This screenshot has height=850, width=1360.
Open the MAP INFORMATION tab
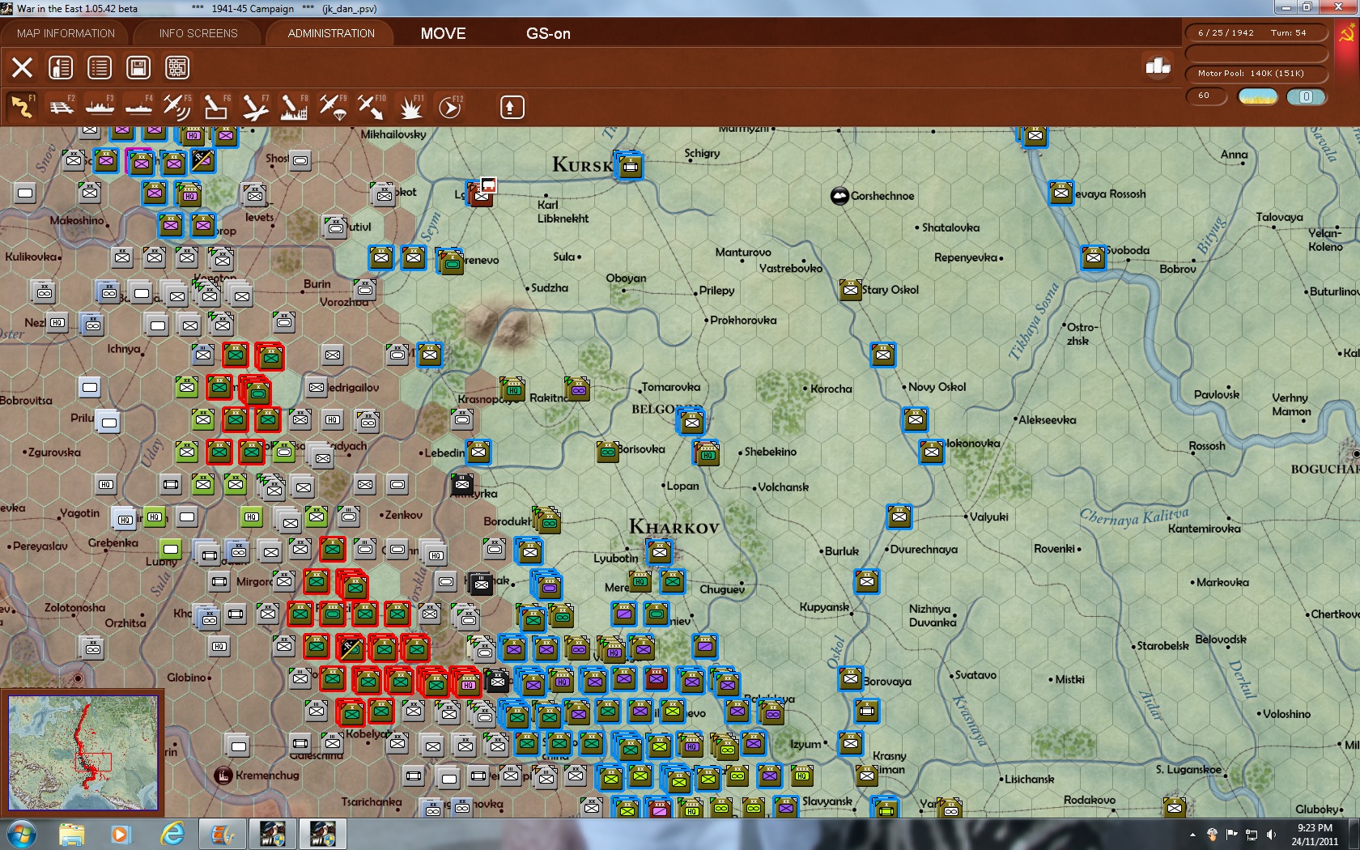pos(66,33)
